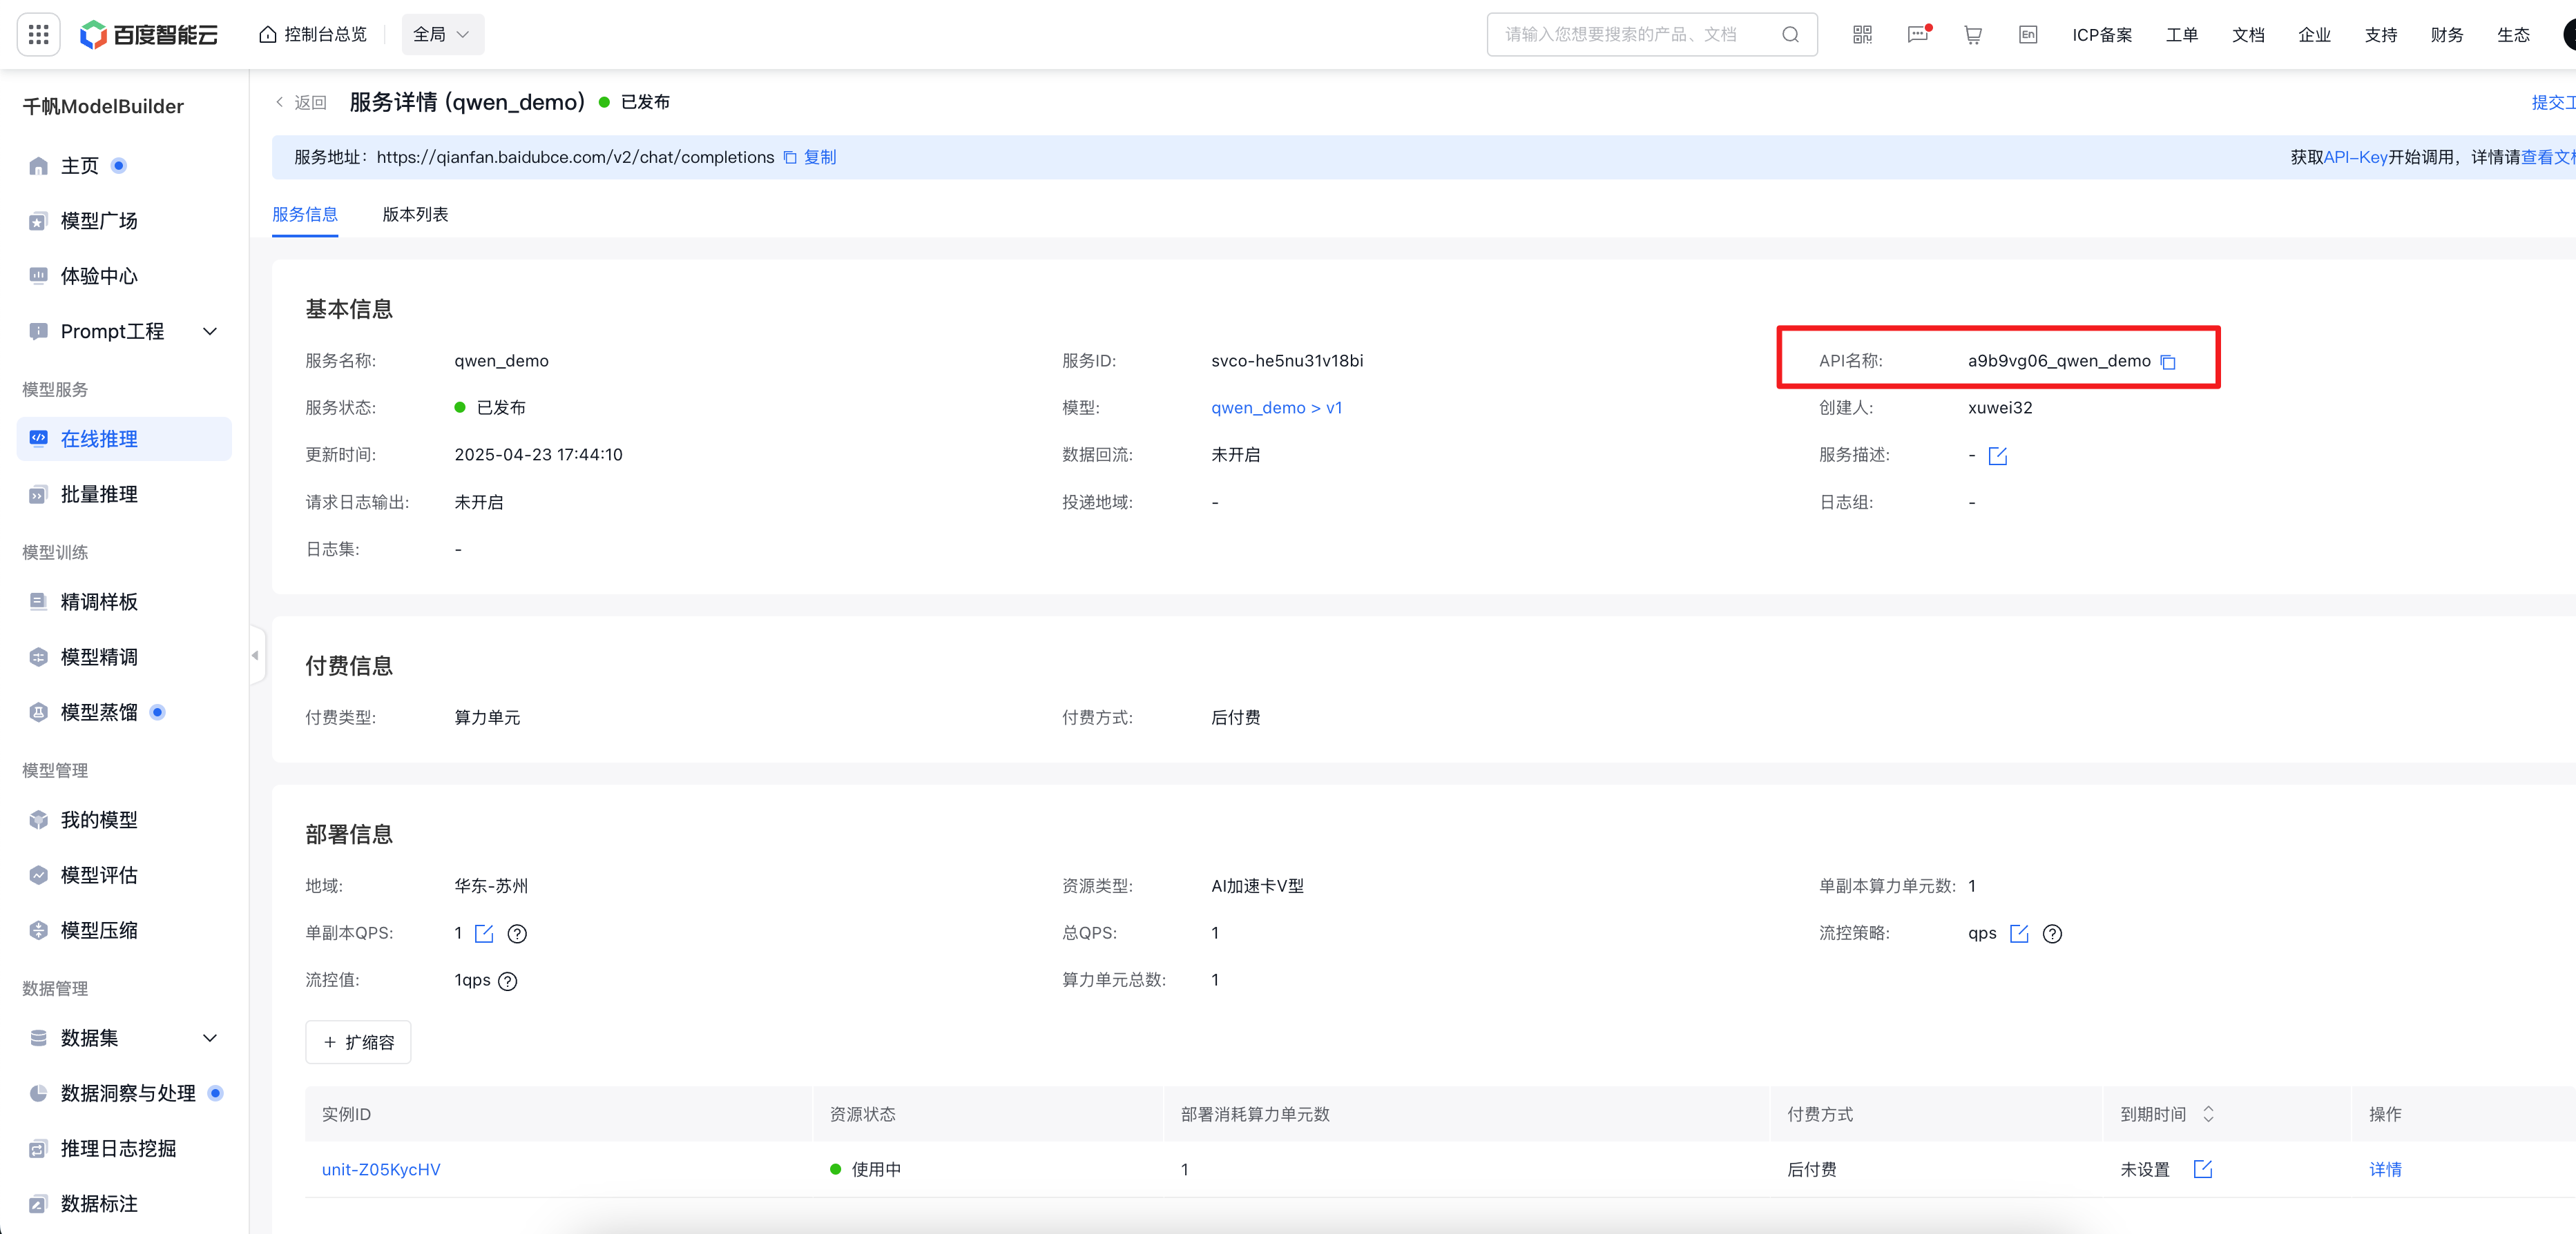Open 生态 menu

2513,35
